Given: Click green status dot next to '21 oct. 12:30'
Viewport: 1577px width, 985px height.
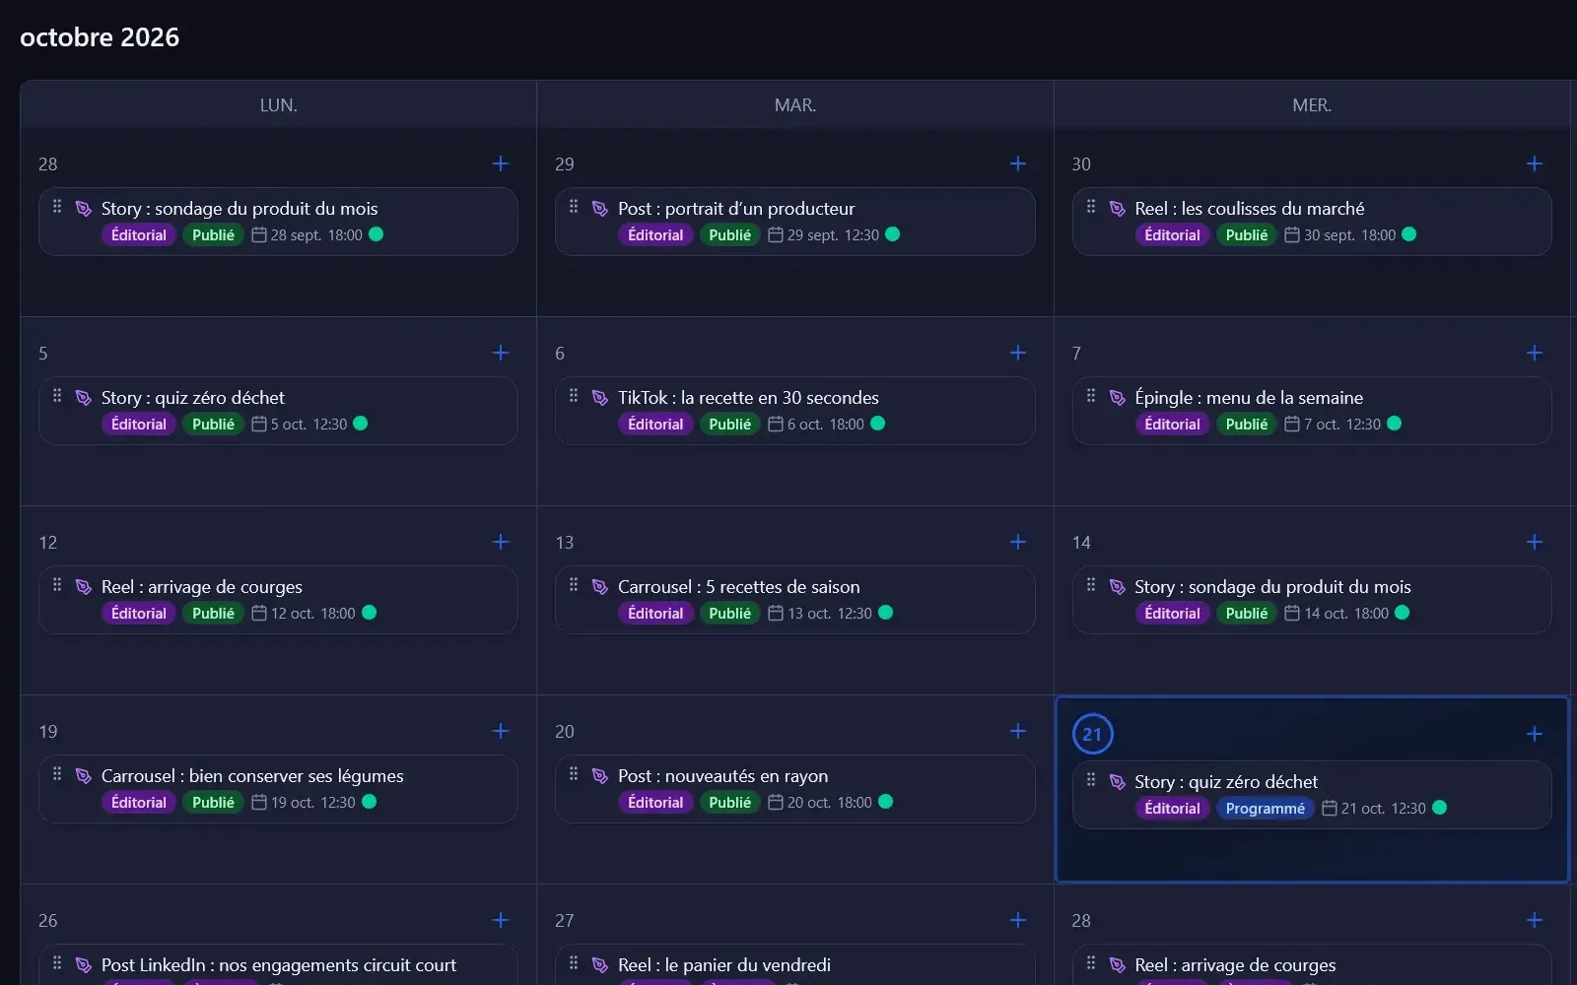Looking at the screenshot, I should click(1439, 808).
